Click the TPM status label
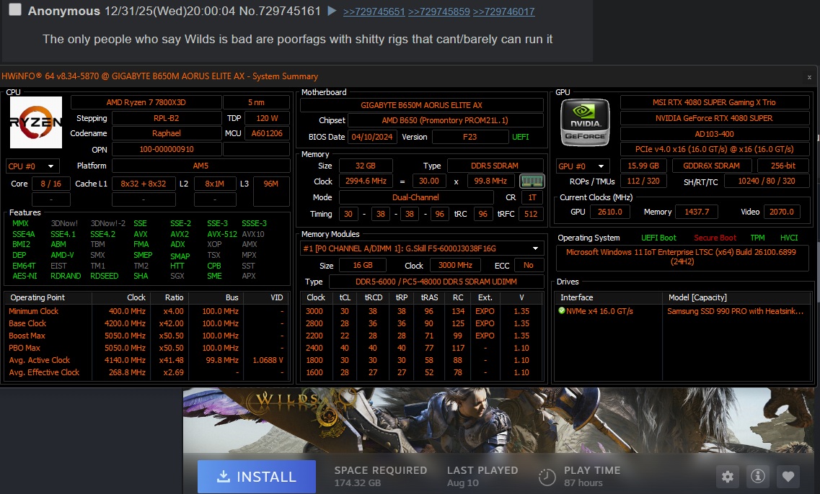820x494 pixels. (x=757, y=238)
